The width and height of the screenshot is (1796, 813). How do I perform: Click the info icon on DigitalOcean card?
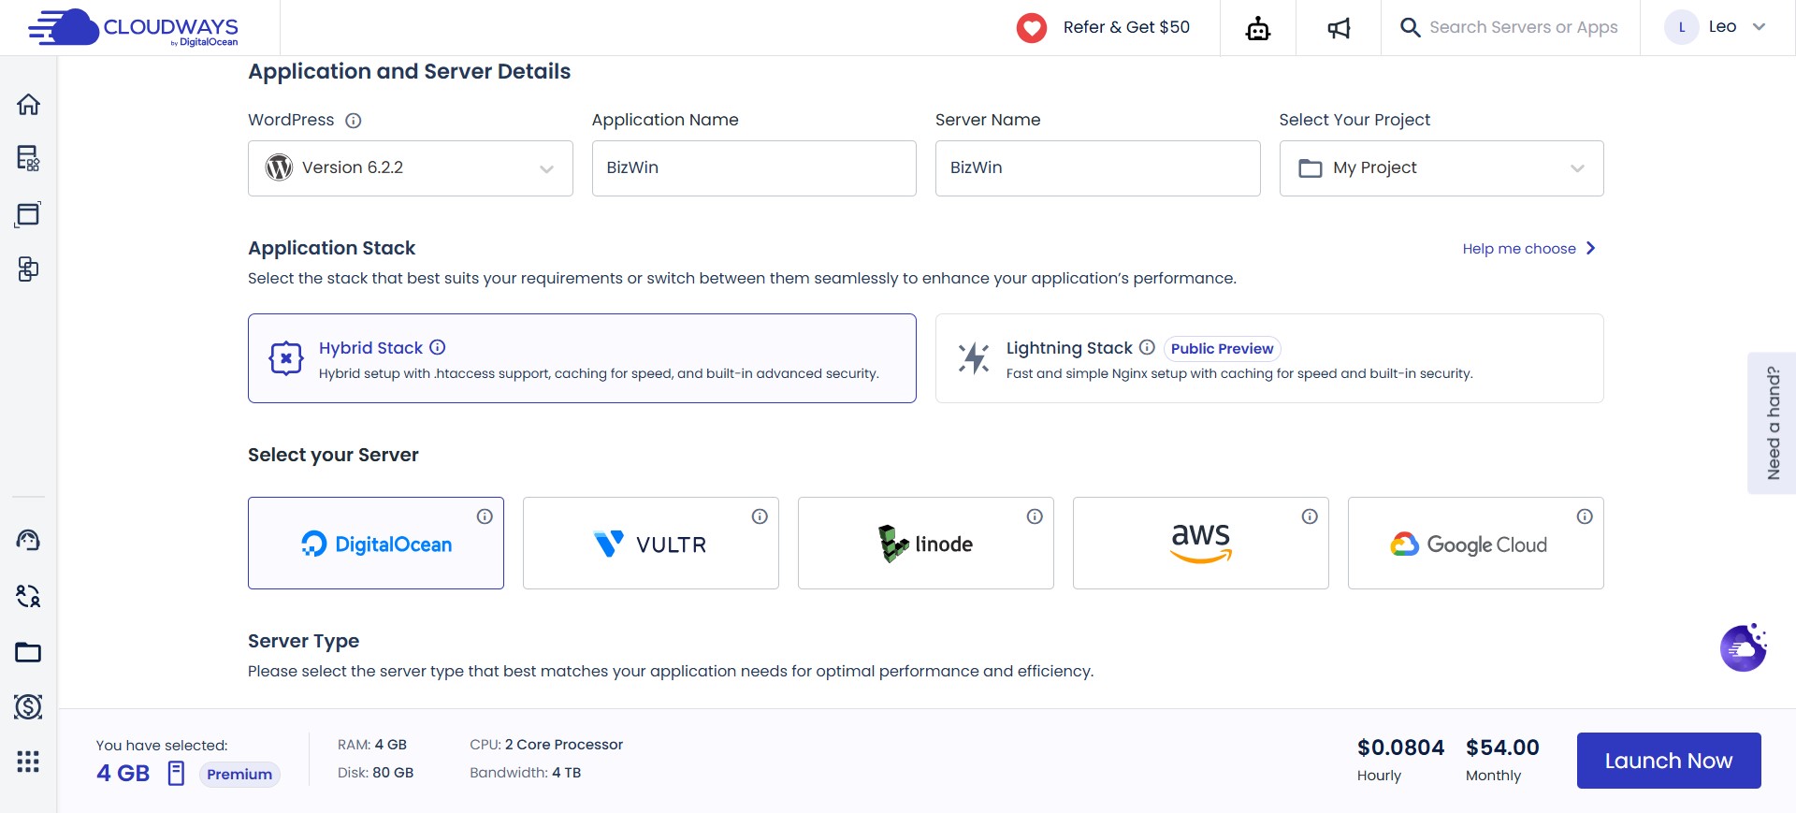click(485, 516)
